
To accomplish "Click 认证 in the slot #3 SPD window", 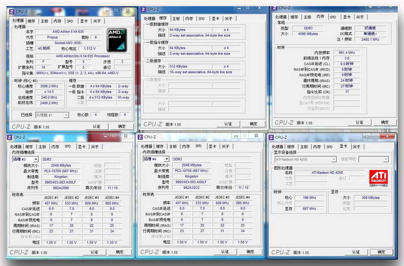I will 94,252.
